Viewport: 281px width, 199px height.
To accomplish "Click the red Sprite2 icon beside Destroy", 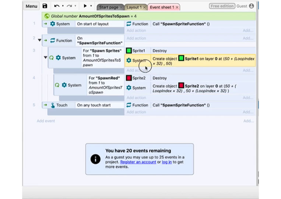I will coord(129,78).
